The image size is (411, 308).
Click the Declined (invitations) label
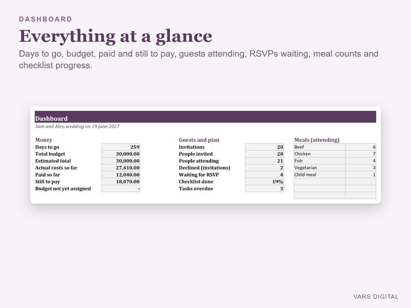tap(204, 168)
